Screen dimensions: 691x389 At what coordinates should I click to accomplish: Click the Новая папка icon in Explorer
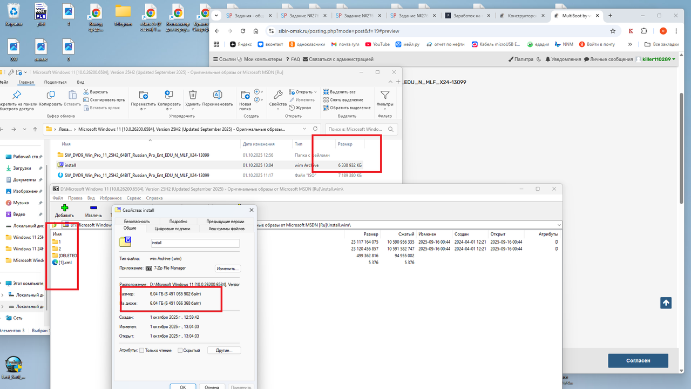pyautogui.click(x=245, y=95)
